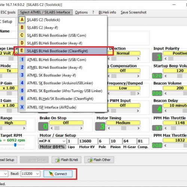Open the BLHeli info menu

(x=107, y=12)
